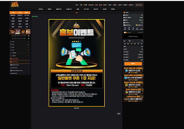Click the red logout icon in user panel
This screenshot has height=129, width=184.
(141, 28)
